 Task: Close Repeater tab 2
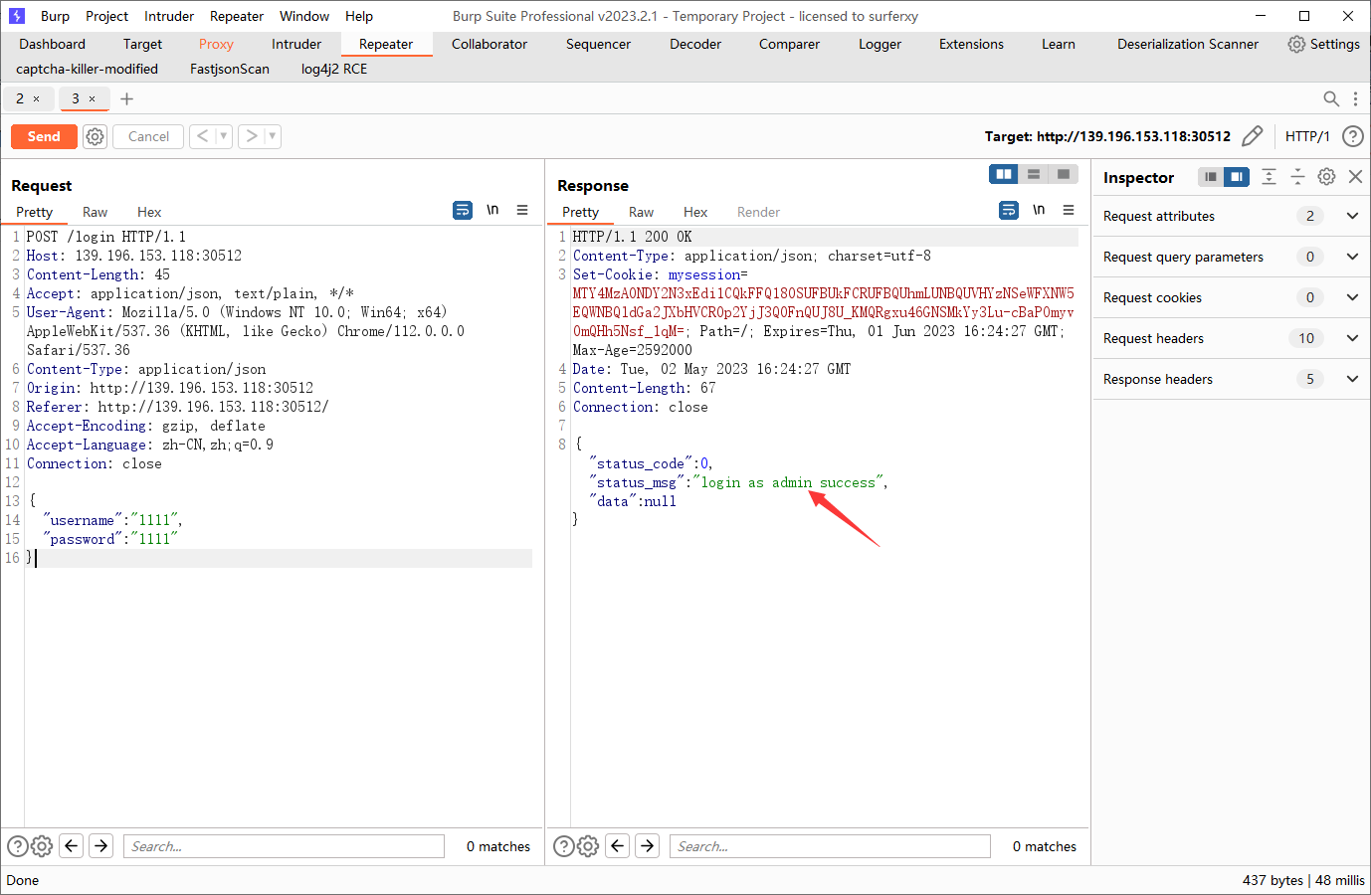coord(37,98)
